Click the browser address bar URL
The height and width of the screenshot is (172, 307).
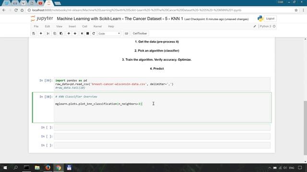click(x=137, y=10)
